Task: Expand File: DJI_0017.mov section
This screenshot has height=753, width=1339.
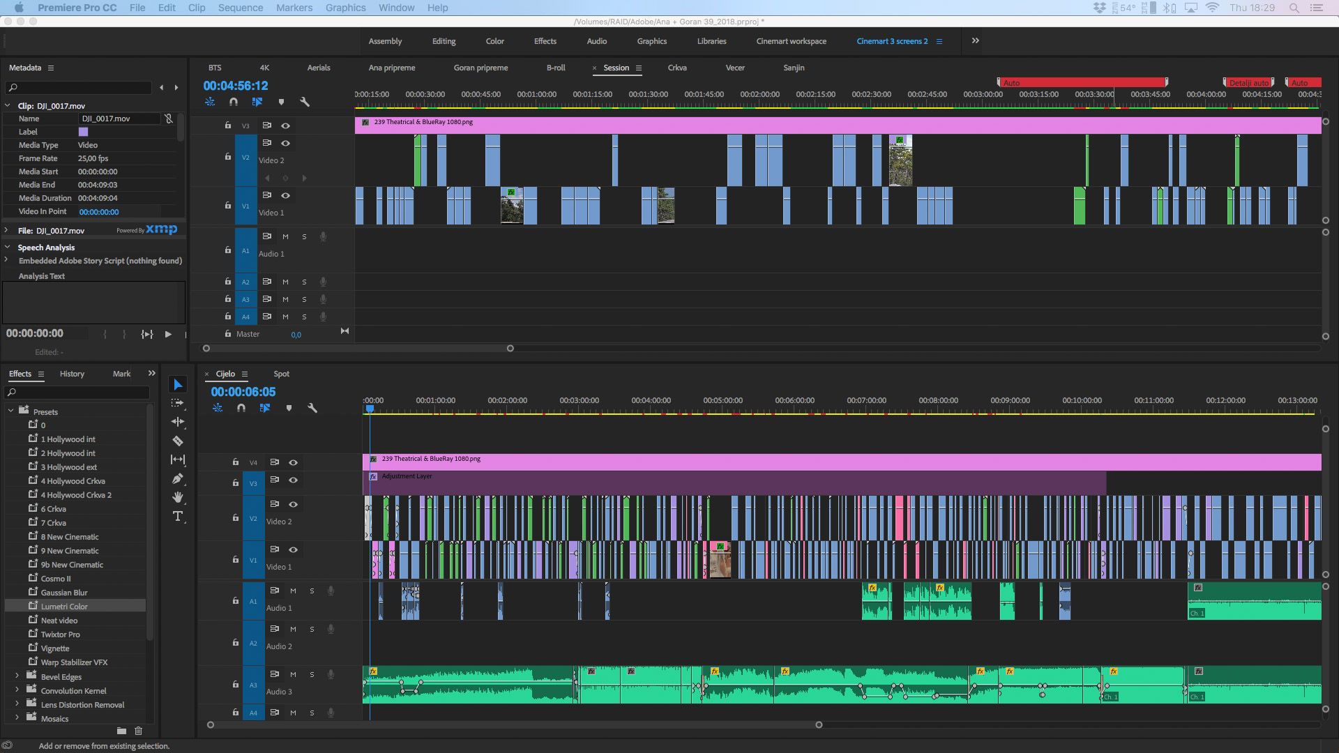Action: point(6,230)
